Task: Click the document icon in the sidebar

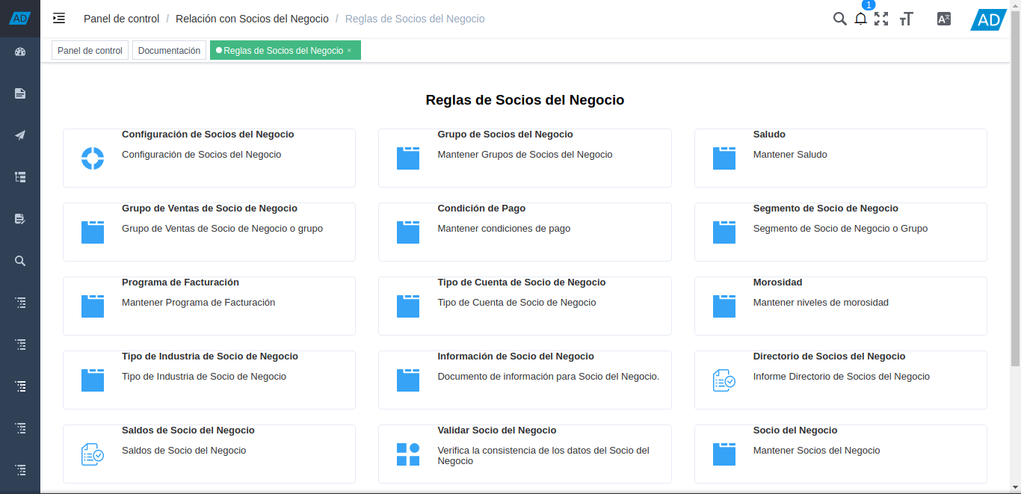Action: pyautogui.click(x=19, y=93)
